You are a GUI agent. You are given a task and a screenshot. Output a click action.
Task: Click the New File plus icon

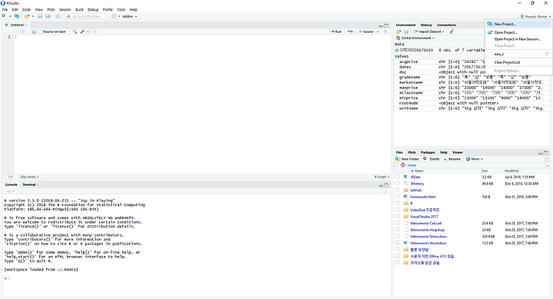click(4, 16)
